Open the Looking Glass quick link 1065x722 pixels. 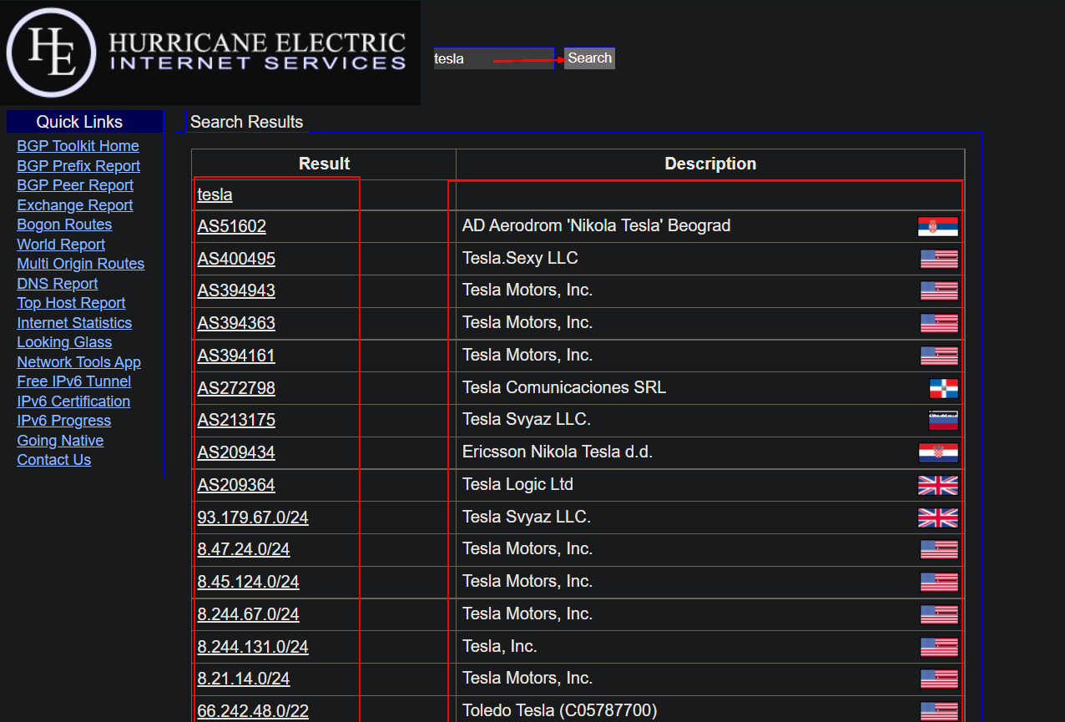[64, 342]
